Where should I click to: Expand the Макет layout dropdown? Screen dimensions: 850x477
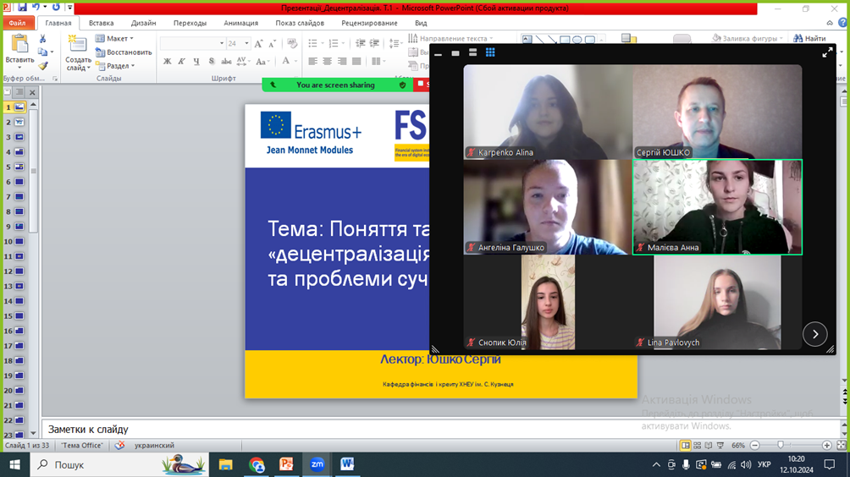pos(114,38)
